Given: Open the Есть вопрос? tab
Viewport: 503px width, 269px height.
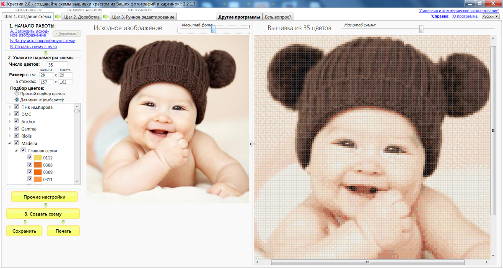Looking at the screenshot, I should (x=278, y=17).
